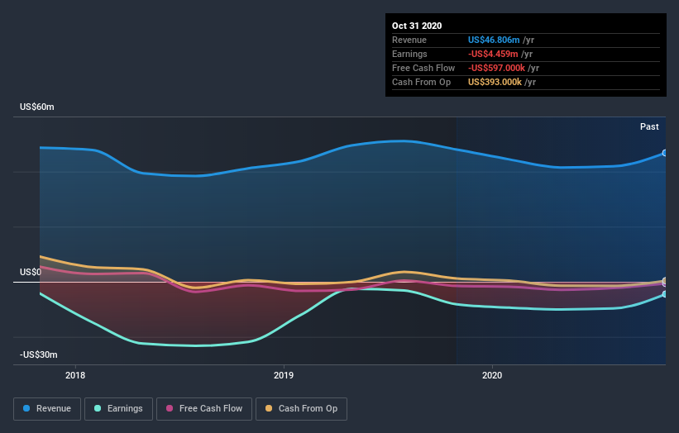Click the US$60m y-axis label

click(37, 107)
